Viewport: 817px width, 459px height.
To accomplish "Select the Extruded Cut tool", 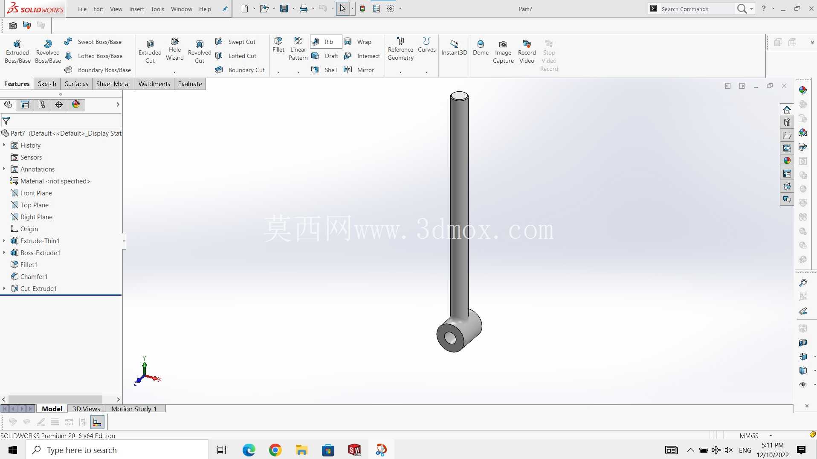I will 150,52.
